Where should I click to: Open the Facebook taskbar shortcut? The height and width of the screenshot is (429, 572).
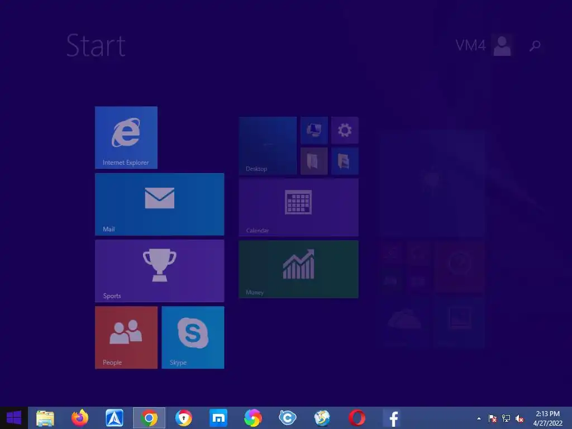coord(392,418)
